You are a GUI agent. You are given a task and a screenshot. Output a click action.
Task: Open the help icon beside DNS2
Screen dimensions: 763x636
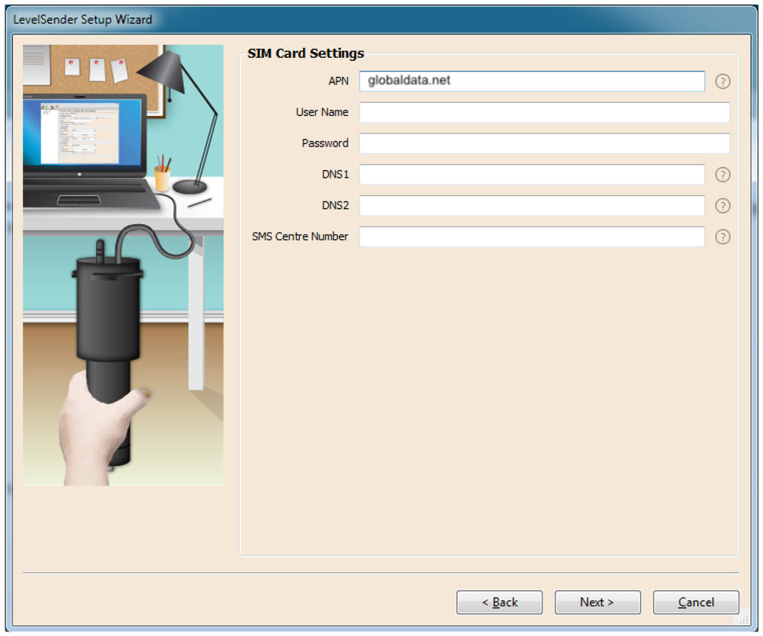coord(723,205)
